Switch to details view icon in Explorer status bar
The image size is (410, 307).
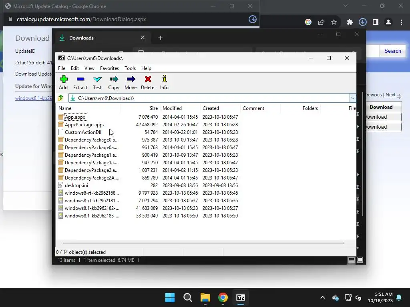[351, 260]
